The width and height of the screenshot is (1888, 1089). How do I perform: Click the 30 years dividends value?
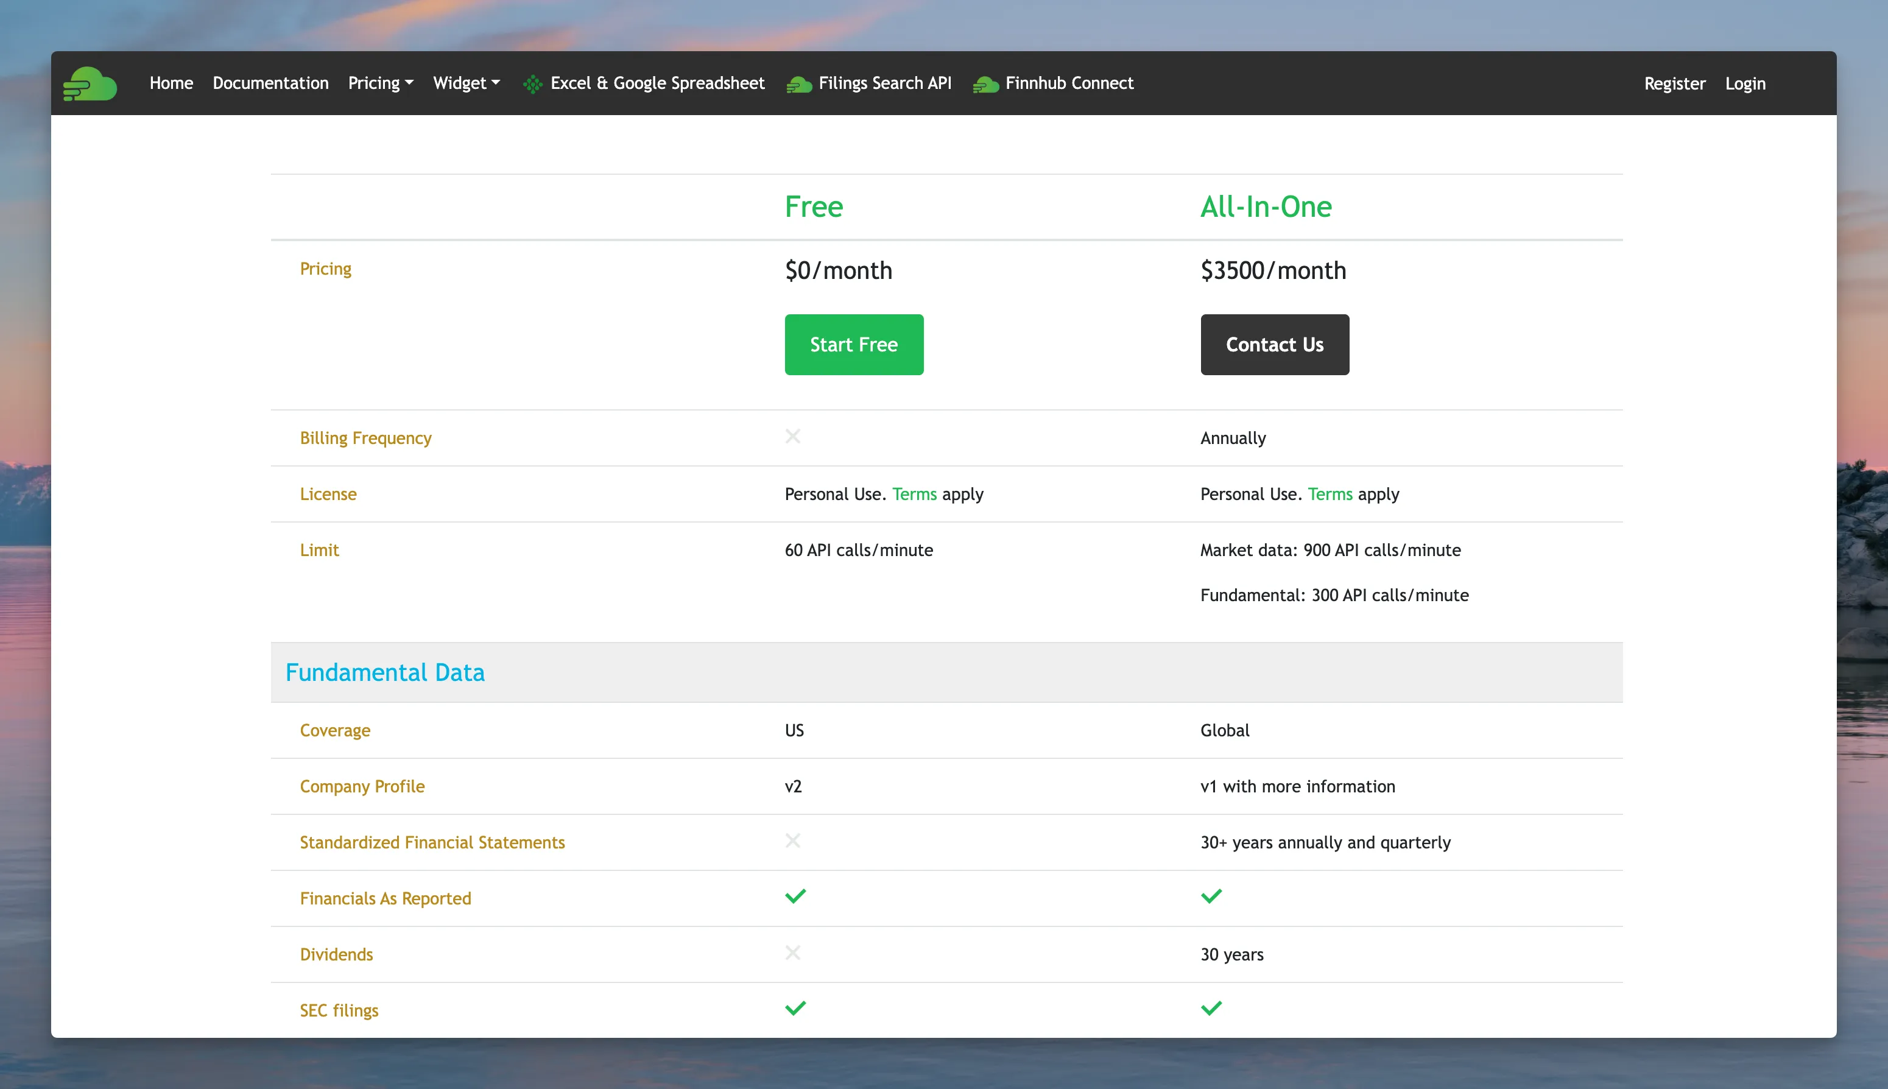[1231, 955]
